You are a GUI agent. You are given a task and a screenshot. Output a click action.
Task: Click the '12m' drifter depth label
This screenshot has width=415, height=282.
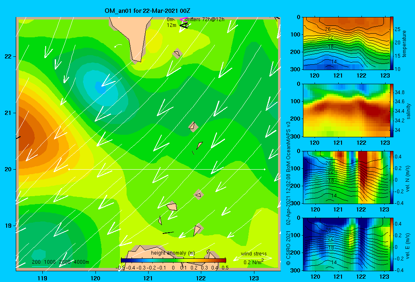pos(171,25)
